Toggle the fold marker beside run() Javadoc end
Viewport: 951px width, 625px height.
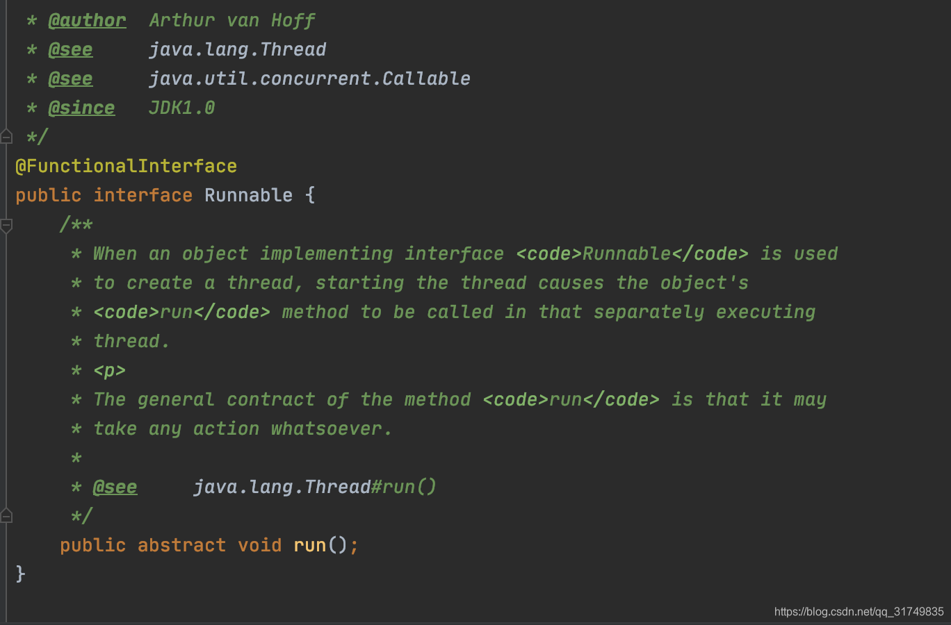point(6,515)
